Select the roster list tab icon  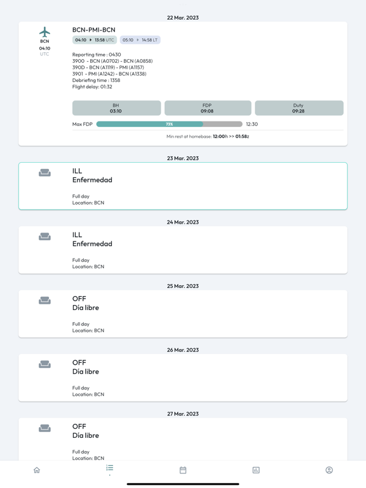109,468
